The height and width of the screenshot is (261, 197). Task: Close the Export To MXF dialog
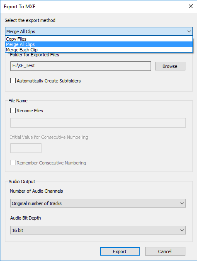191,6
